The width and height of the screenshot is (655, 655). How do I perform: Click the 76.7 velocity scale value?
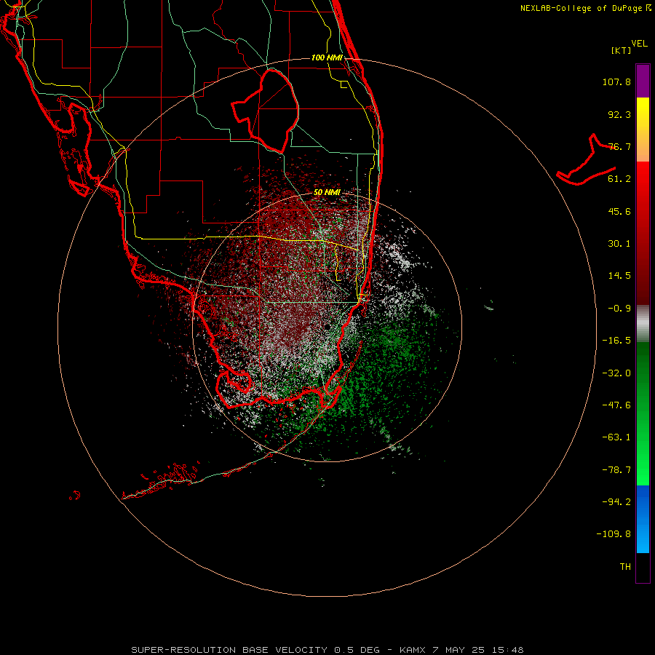click(x=619, y=146)
